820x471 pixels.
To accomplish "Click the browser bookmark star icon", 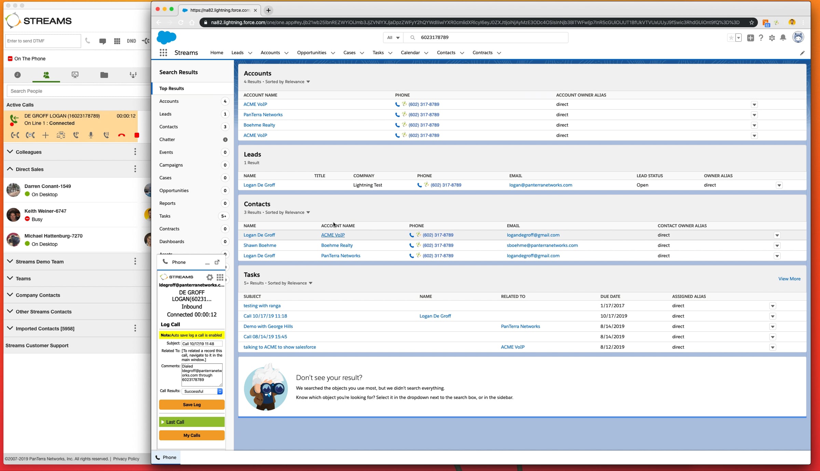I will [x=752, y=23].
